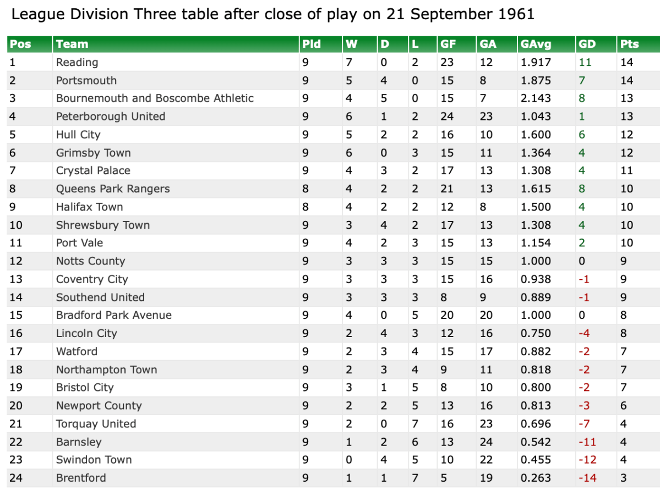Click the GF column header
The image size is (660, 491).
pos(448,44)
